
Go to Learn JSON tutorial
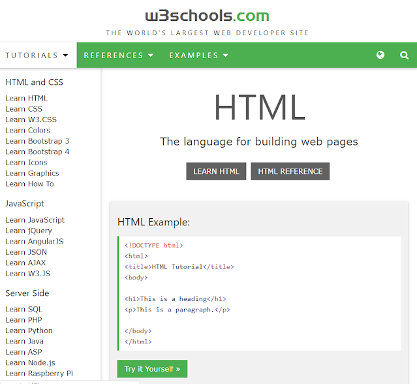(x=26, y=252)
